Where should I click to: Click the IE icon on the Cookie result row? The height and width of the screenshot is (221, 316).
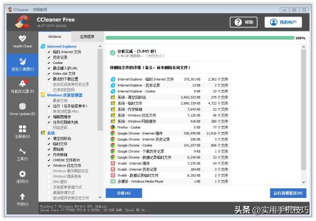113,91
